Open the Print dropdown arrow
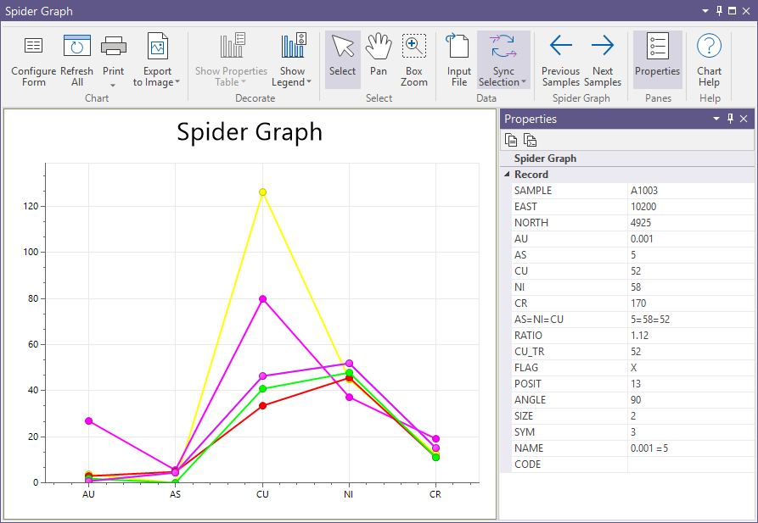758x523 pixels. pos(114,84)
